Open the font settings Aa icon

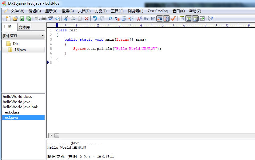coord(139,18)
